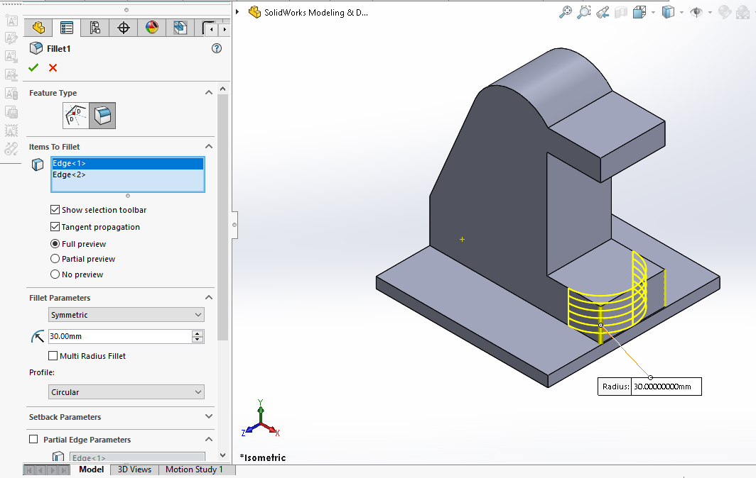756x478 pixels.
Task: Click the Zoom to Fit icon
Action: 566,12
